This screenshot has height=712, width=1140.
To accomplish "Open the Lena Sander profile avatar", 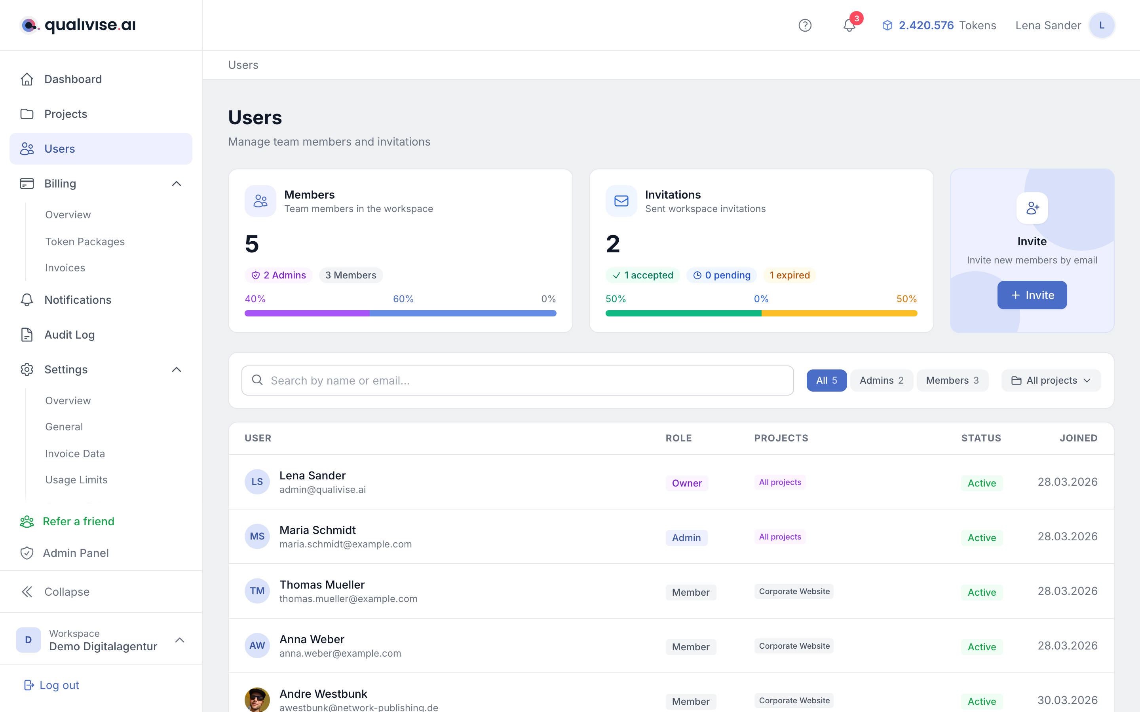I will click(1101, 25).
